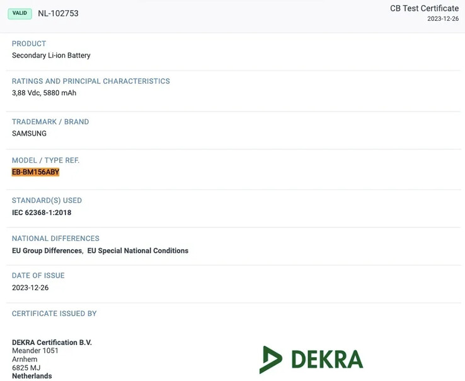465x381 pixels.
Task: Click the IEC 62368-1:2018 standard text
Action: tap(42, 213)
